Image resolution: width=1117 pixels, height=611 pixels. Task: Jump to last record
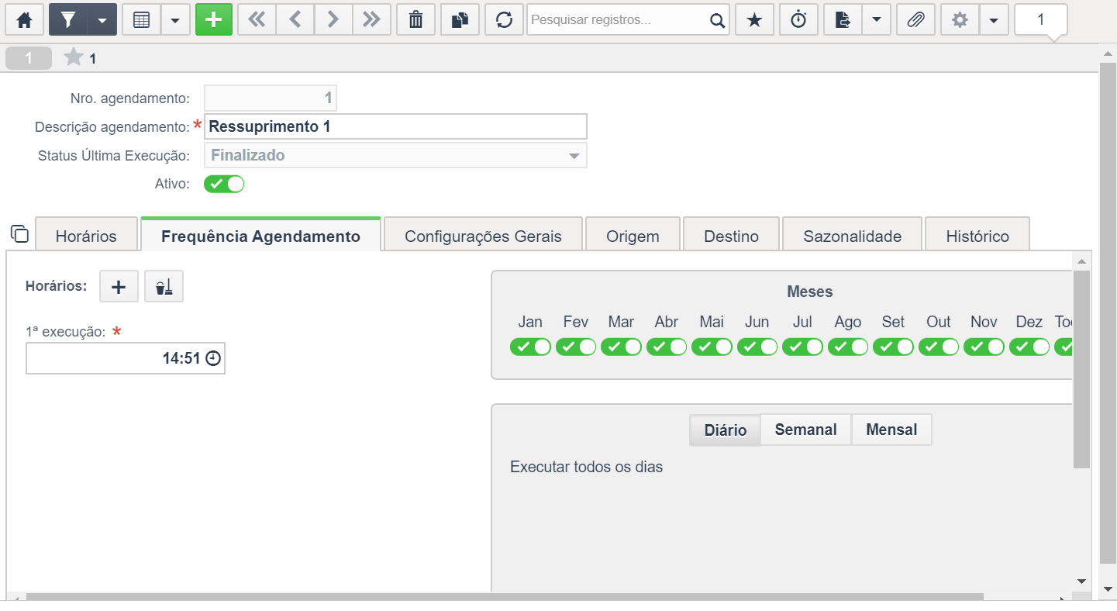(x=371, y=20)
